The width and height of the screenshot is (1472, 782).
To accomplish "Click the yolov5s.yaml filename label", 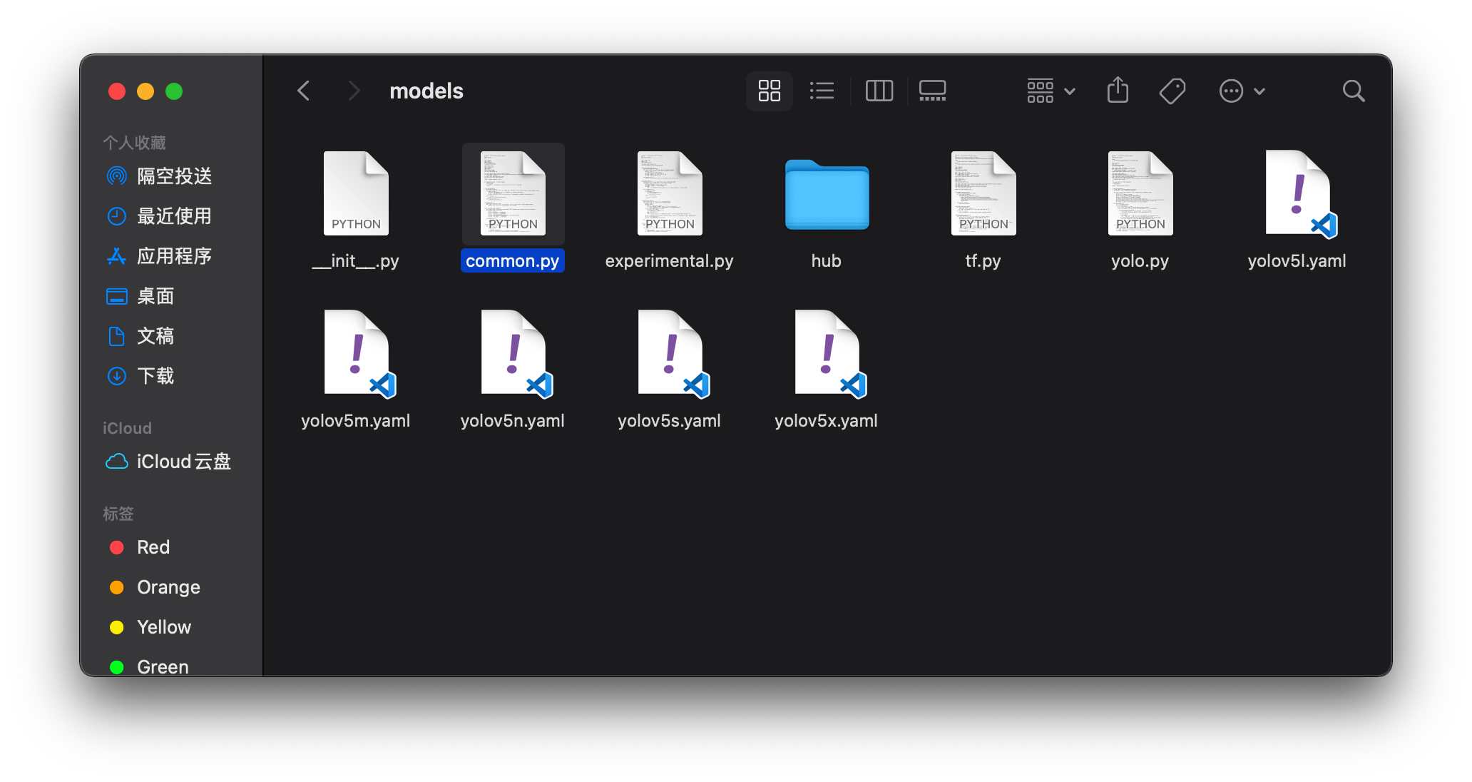I will [x=670, y=421].
